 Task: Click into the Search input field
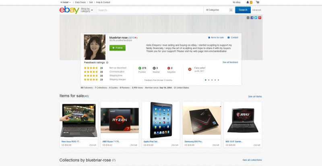click(x=150, y=10)
